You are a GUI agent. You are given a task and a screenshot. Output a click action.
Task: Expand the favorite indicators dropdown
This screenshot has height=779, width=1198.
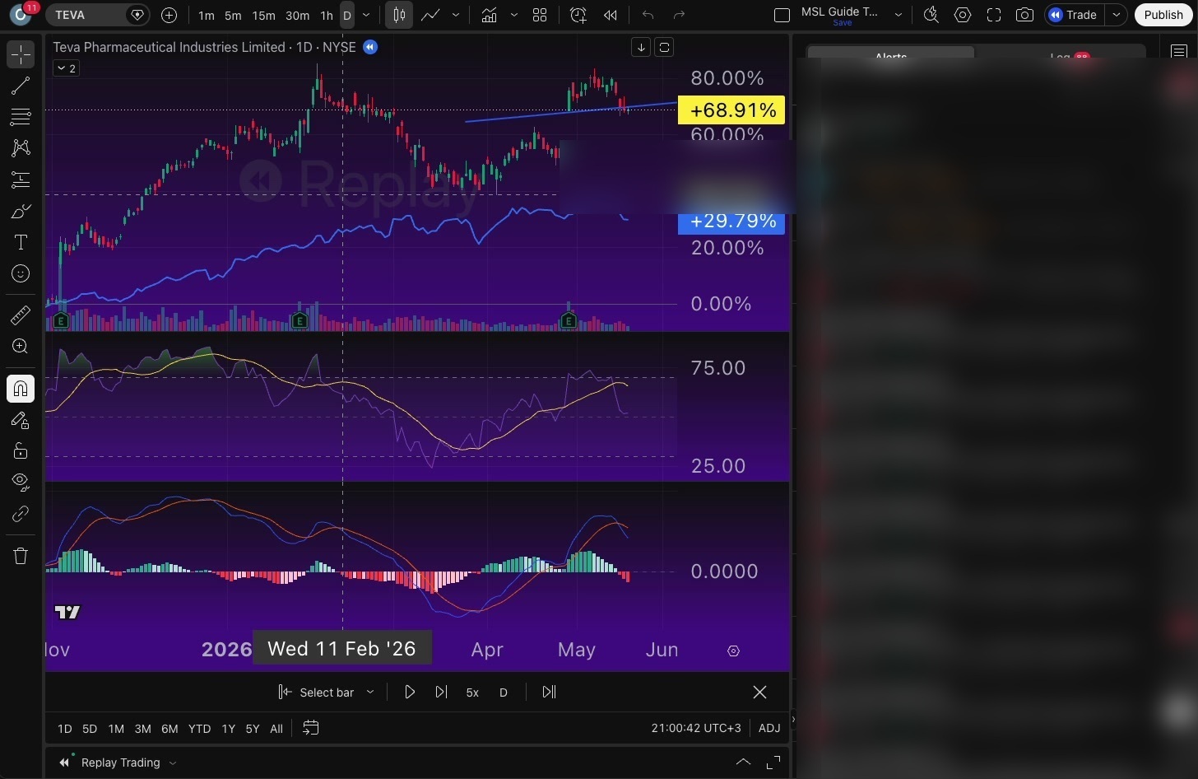tap(514, 15)
